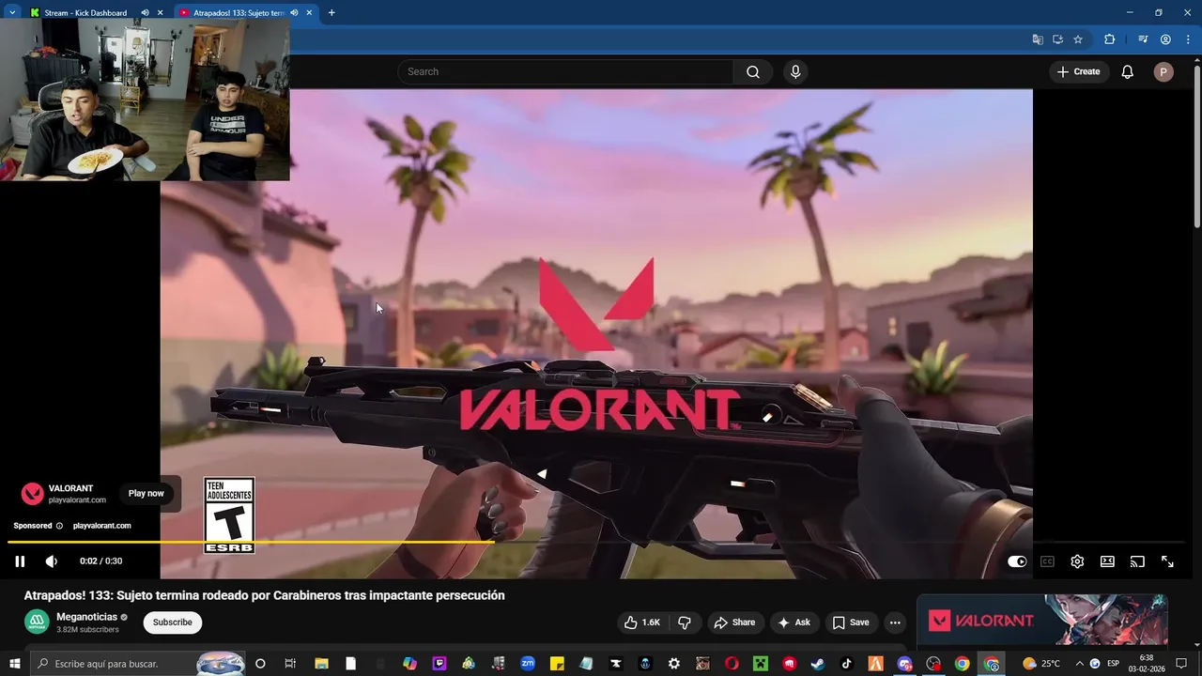Open Opera browser on taskbar
The image size is (1202, 676).
[x=732, y=664]
